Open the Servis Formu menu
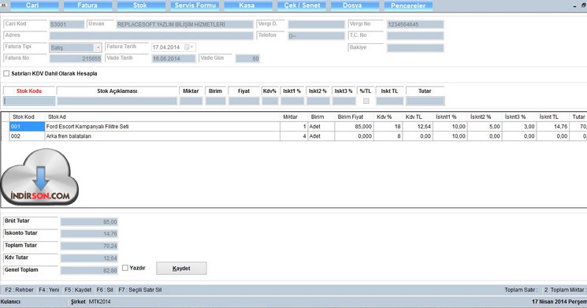This screenshot has width=587, height=308. [195, 6]
